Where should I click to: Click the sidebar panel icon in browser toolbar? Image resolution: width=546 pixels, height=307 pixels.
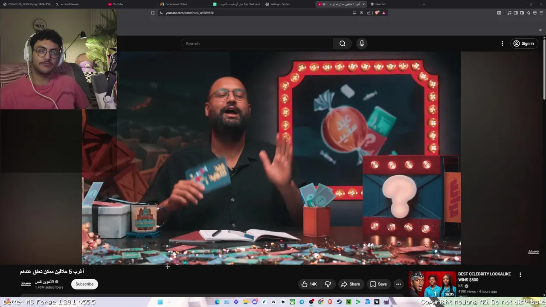pyautogui.click(x=515, y=13)
